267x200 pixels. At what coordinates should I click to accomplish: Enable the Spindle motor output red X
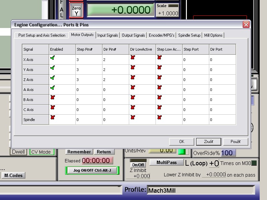point(52,118)
